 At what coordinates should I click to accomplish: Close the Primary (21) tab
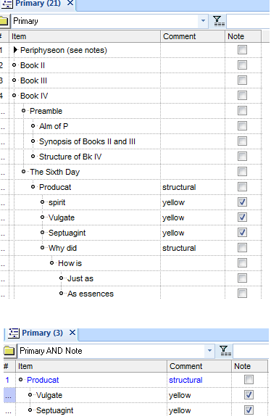(x=70, y=3)
